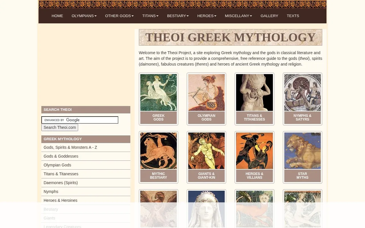Open Gods, Spirits & Monsters A - Z
Image resolution: width=365 pixels, height=228 pixels.
point(86,147)
